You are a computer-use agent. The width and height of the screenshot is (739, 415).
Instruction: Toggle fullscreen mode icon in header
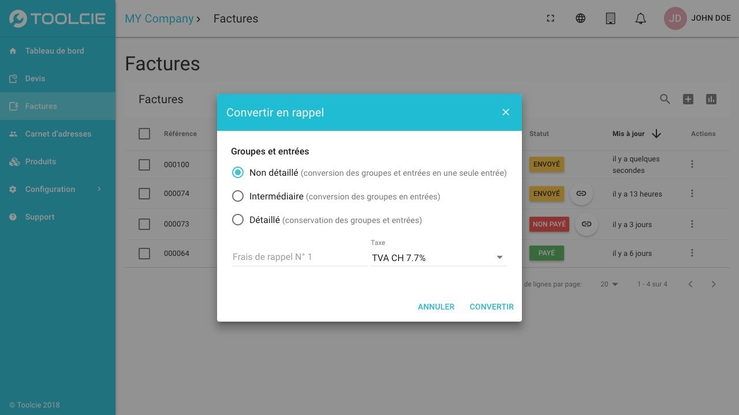pyautogui.click(x=550, y=18)
